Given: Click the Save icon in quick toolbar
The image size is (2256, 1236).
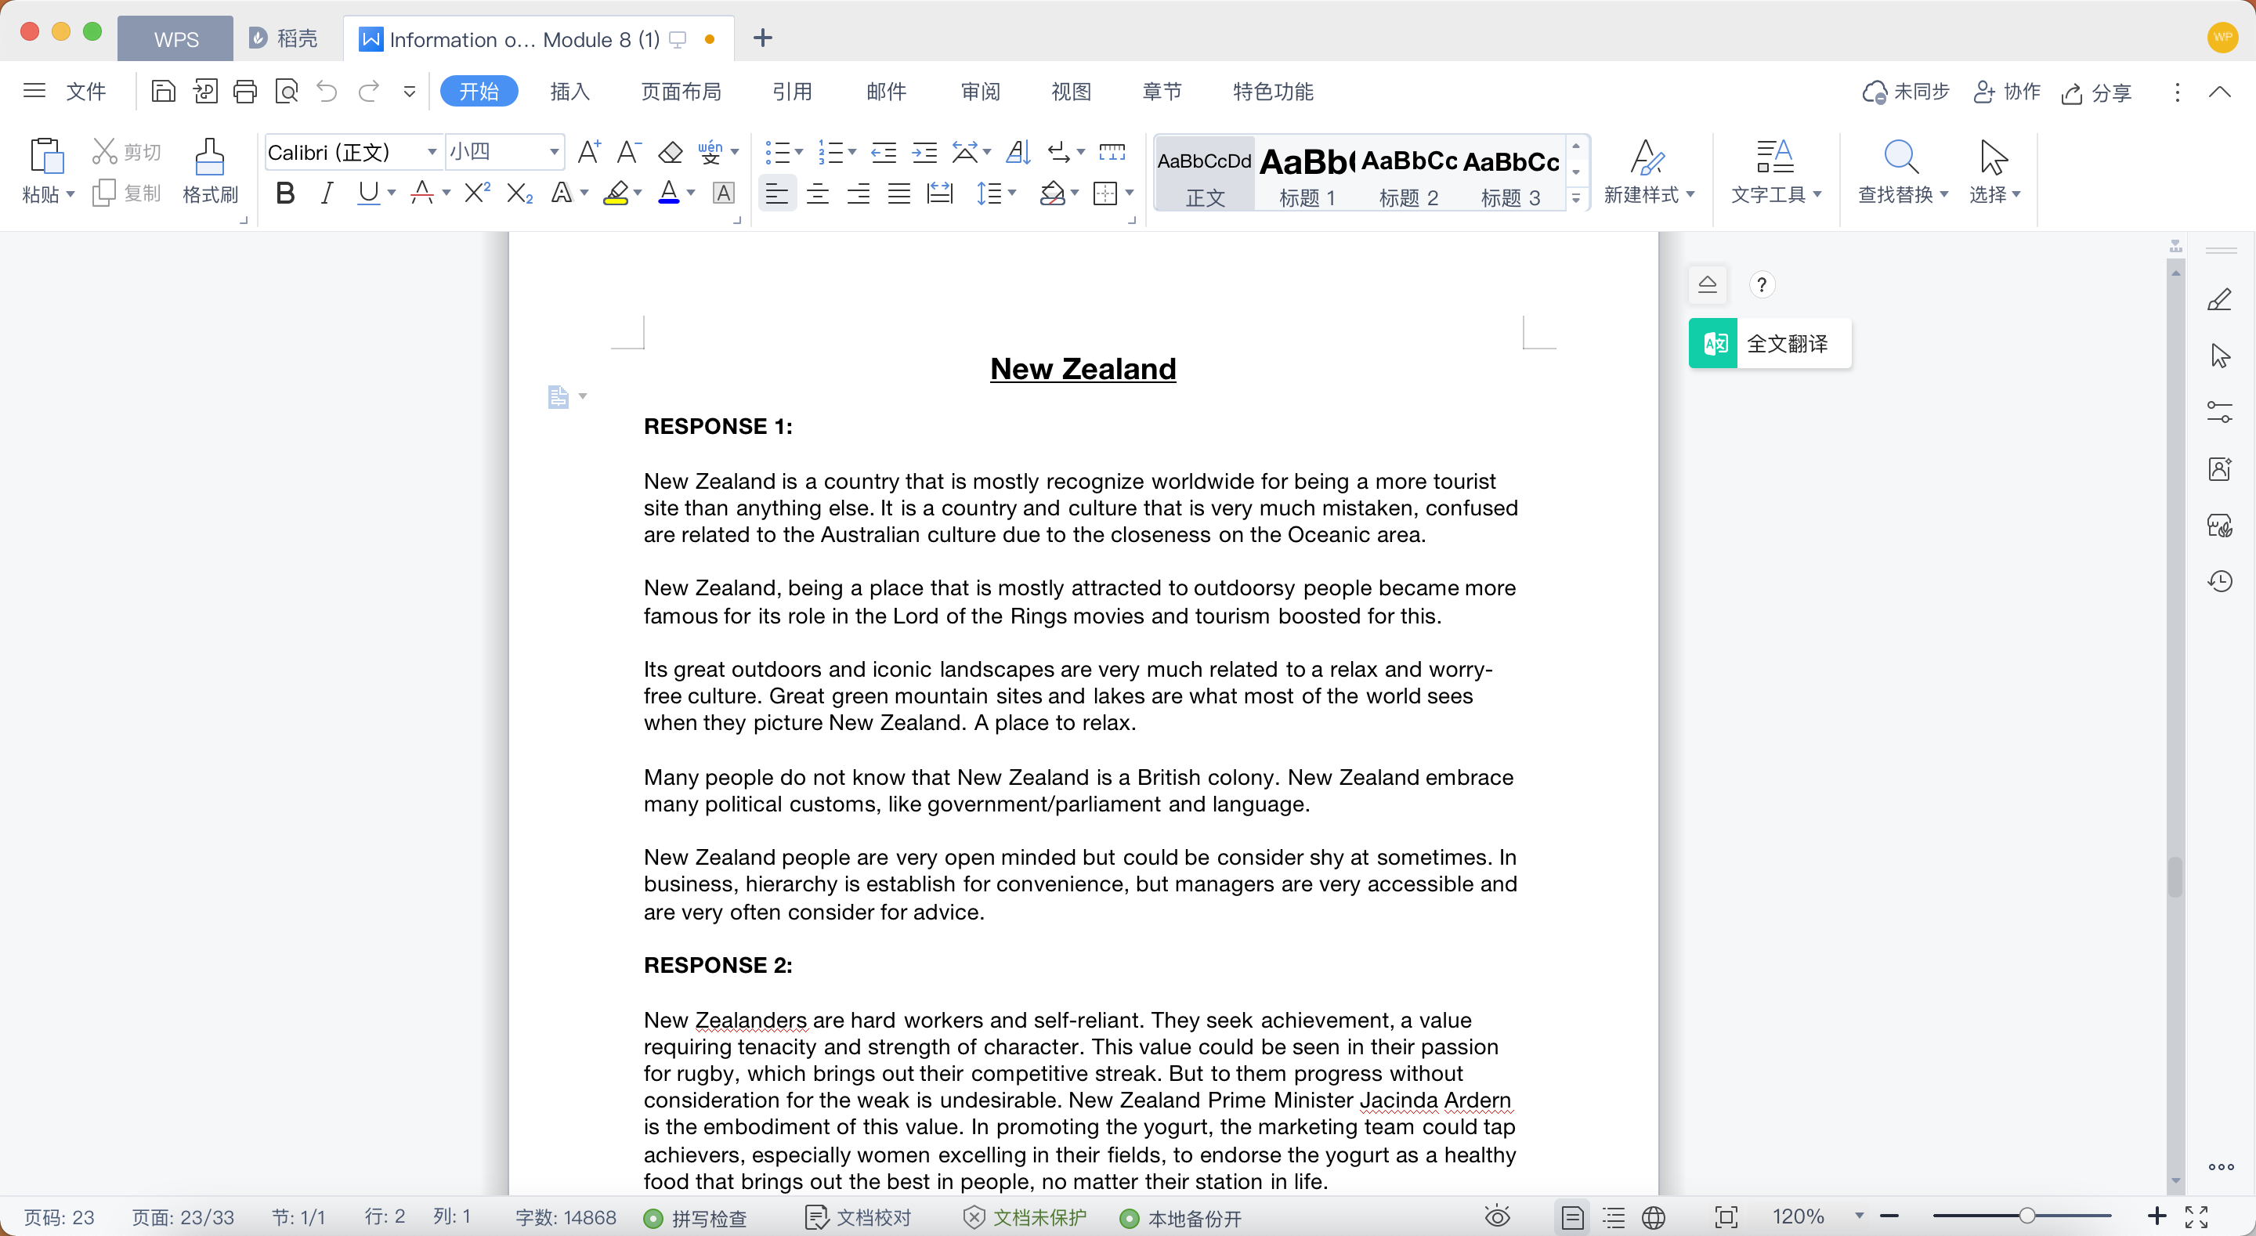Looking at the screenshot, I should pyautogui.click(x=163, y=91).
